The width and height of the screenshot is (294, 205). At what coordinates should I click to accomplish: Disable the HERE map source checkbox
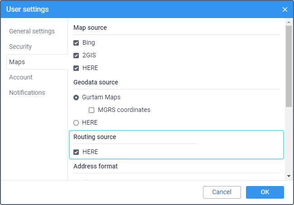[76, 68]
